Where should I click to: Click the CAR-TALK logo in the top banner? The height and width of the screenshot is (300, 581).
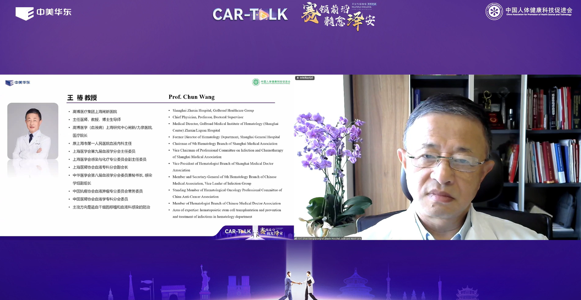250,14
